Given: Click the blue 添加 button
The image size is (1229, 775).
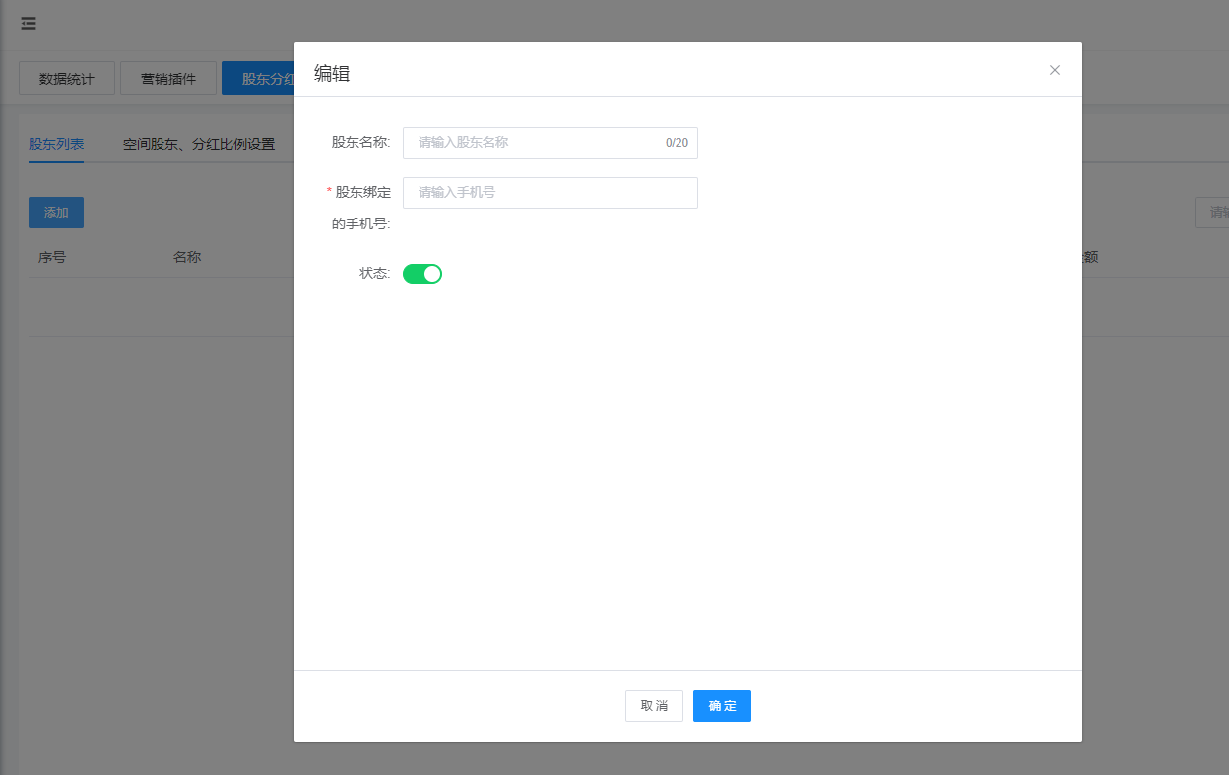Looking at the screenshot, I should [x=56, y=213].
